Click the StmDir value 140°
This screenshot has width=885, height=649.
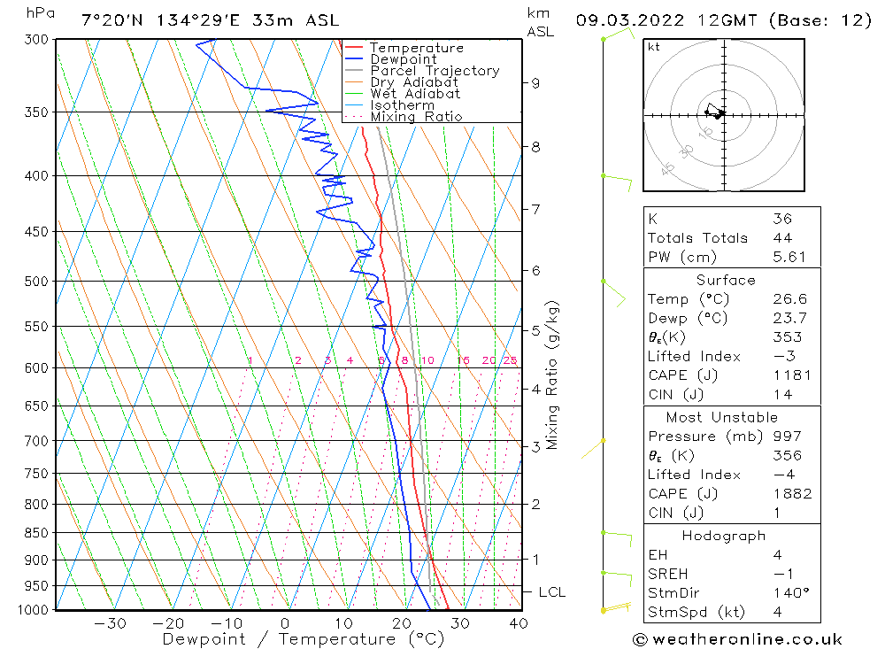click(x=791, y=593)
